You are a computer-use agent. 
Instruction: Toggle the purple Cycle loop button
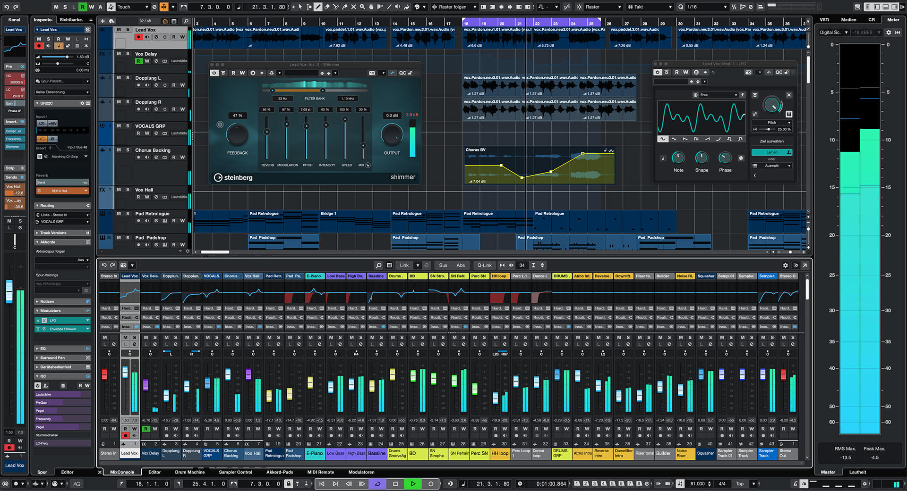coord(377,483)
